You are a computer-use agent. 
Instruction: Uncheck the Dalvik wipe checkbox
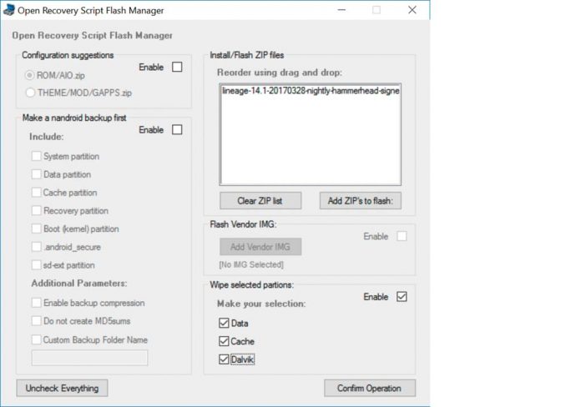(223, 359)
